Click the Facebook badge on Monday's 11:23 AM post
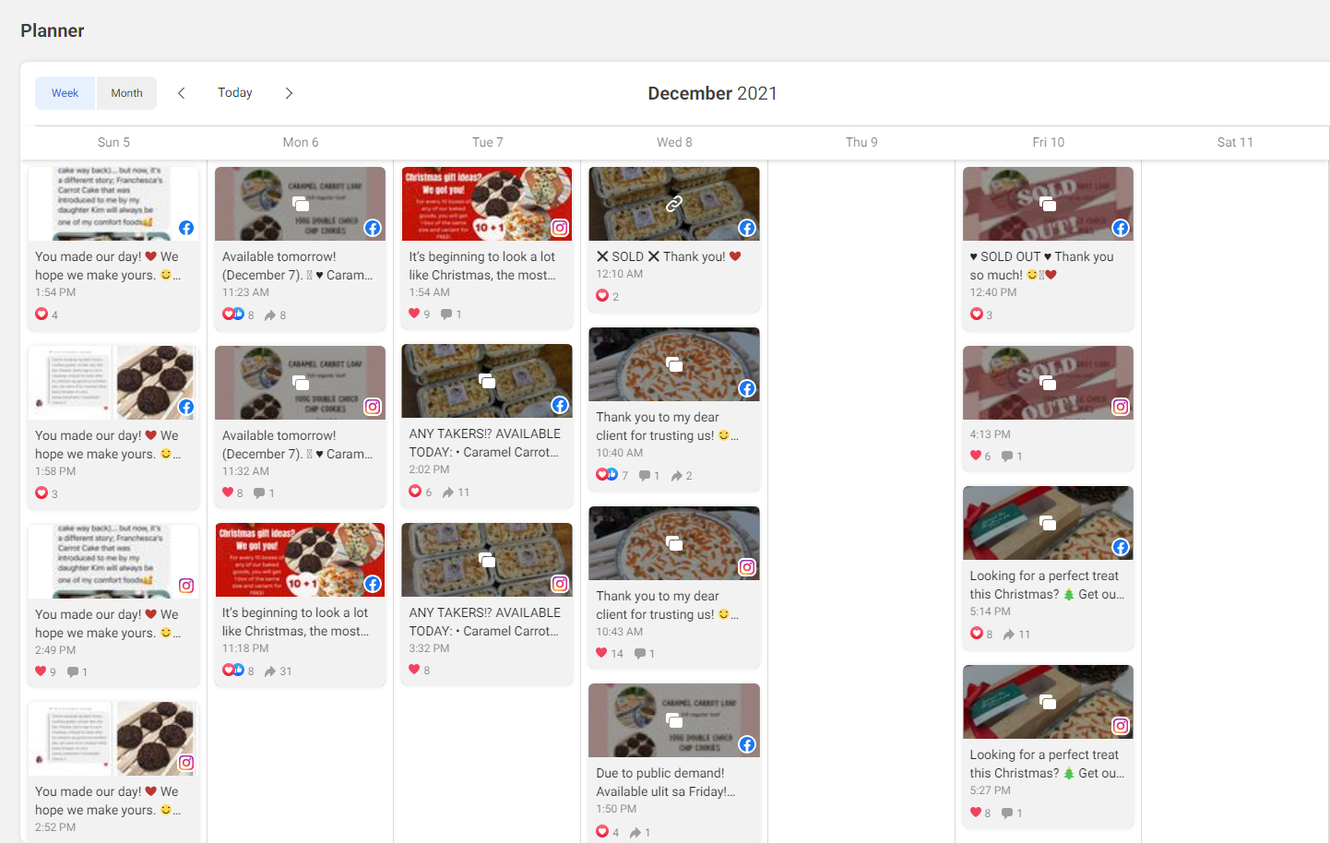Viewport: 1330px width, 843px height. [373, 228]
